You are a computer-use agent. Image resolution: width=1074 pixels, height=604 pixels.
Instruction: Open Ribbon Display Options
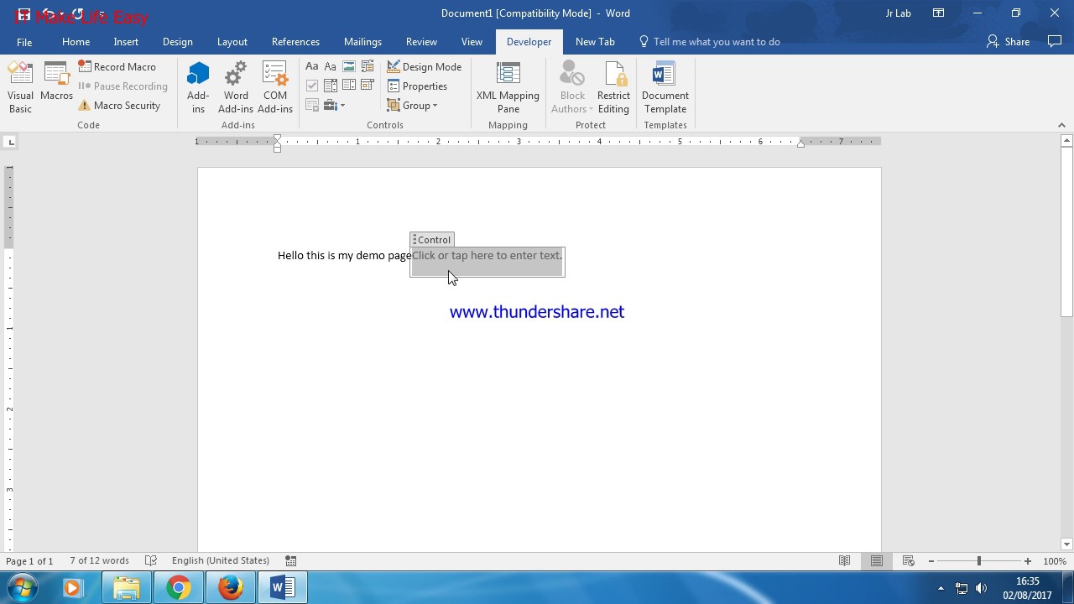tap(939, 13)
